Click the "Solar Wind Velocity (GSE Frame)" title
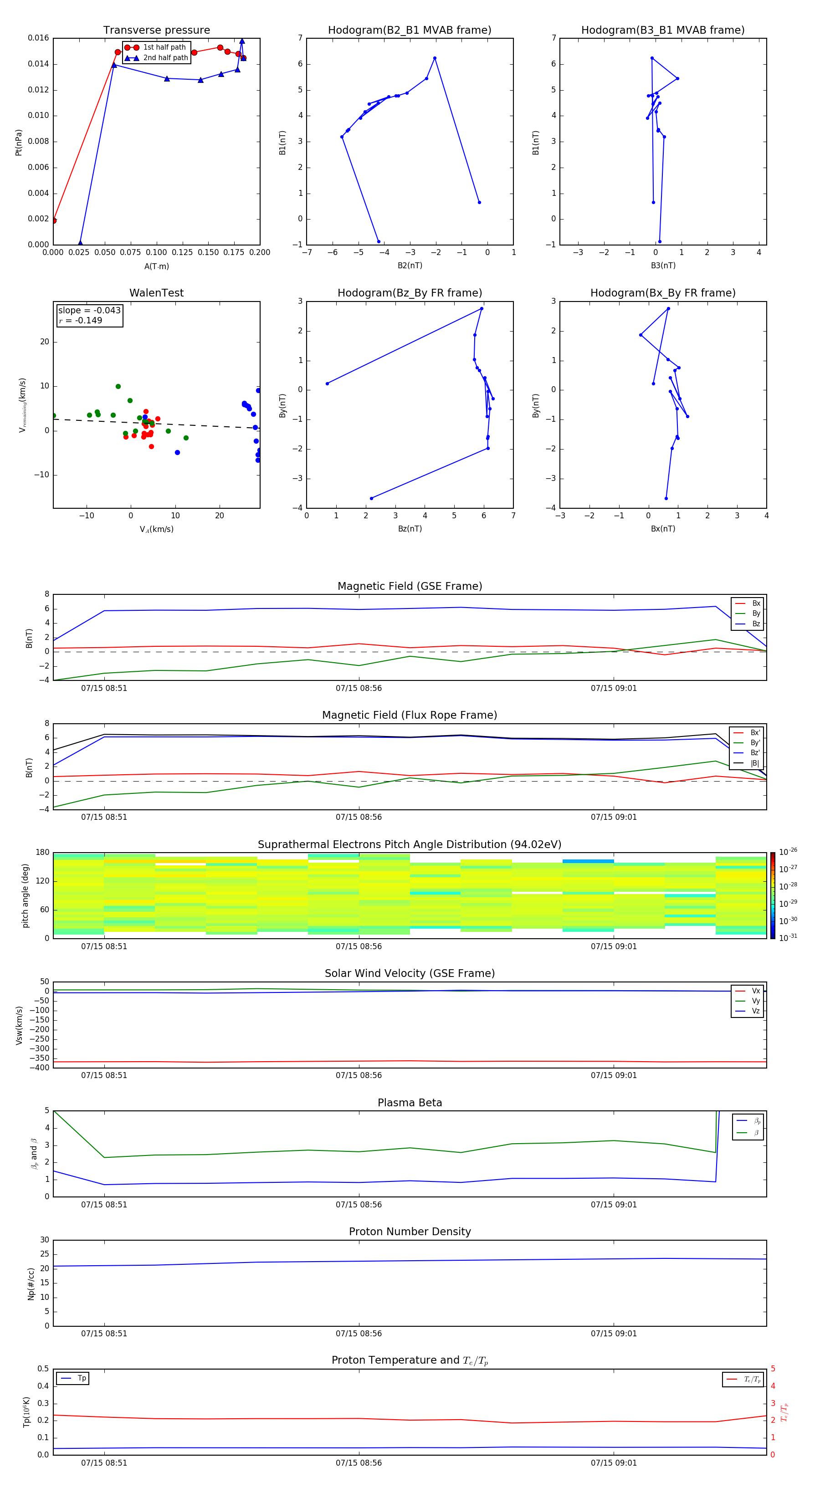Image resolution: width=820 pixels, height=1503 pixels. click(410, 973)
